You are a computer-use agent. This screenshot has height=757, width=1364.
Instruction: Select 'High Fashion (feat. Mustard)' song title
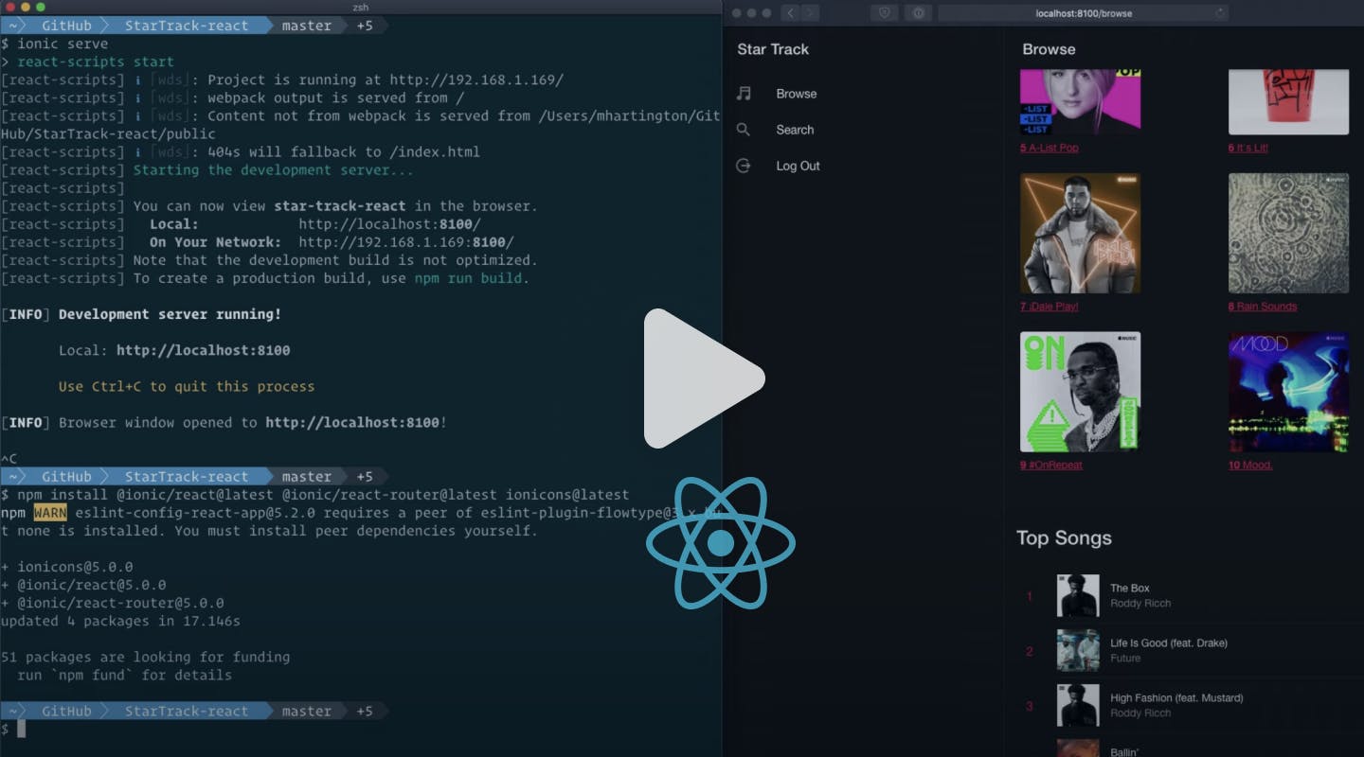[x=1176, y=698]
